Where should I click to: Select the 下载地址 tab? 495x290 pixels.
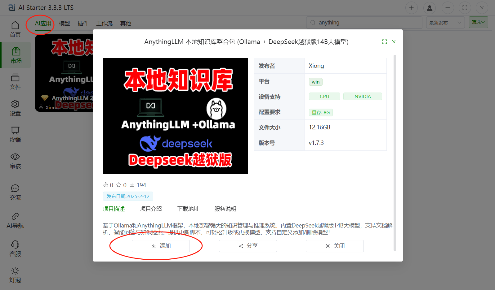click(188, 209)
